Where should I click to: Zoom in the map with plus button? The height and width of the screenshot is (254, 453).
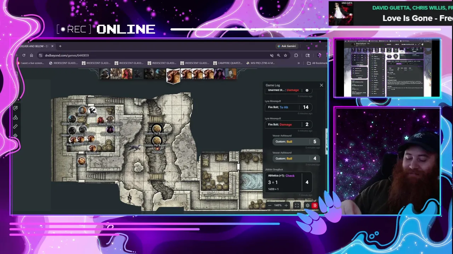coord(286,205)
